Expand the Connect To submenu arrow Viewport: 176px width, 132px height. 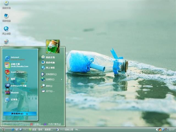[62, 79]
